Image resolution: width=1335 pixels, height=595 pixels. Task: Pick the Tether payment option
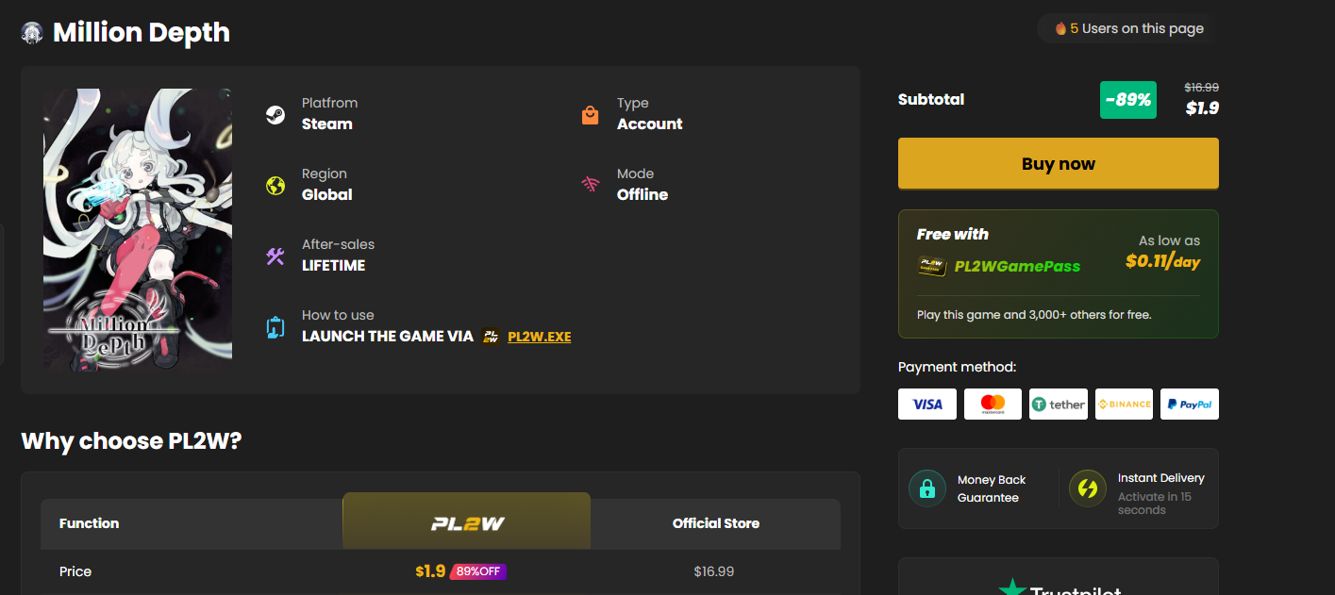(1059, 405)
